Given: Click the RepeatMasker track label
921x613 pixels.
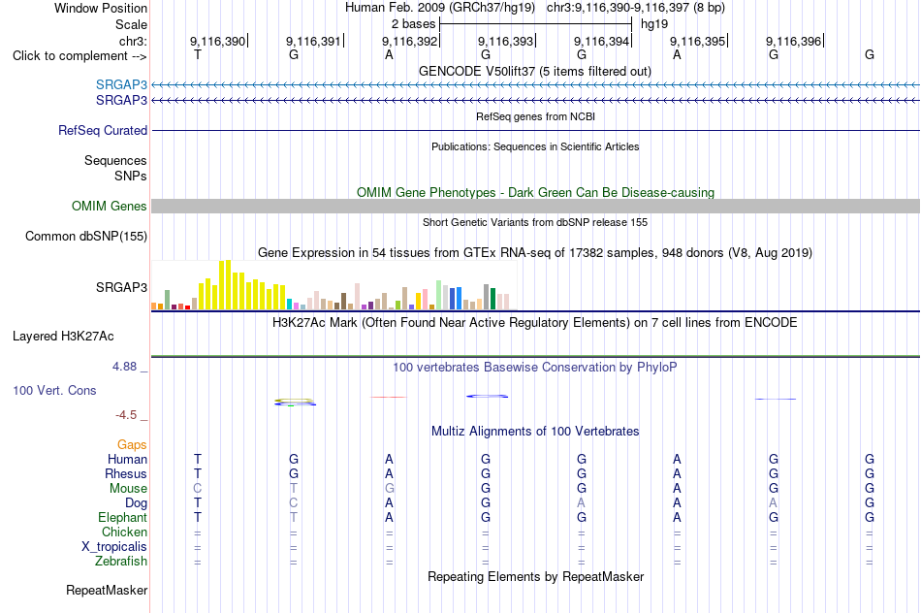Looking at the screenshot, I should [107, 590].
